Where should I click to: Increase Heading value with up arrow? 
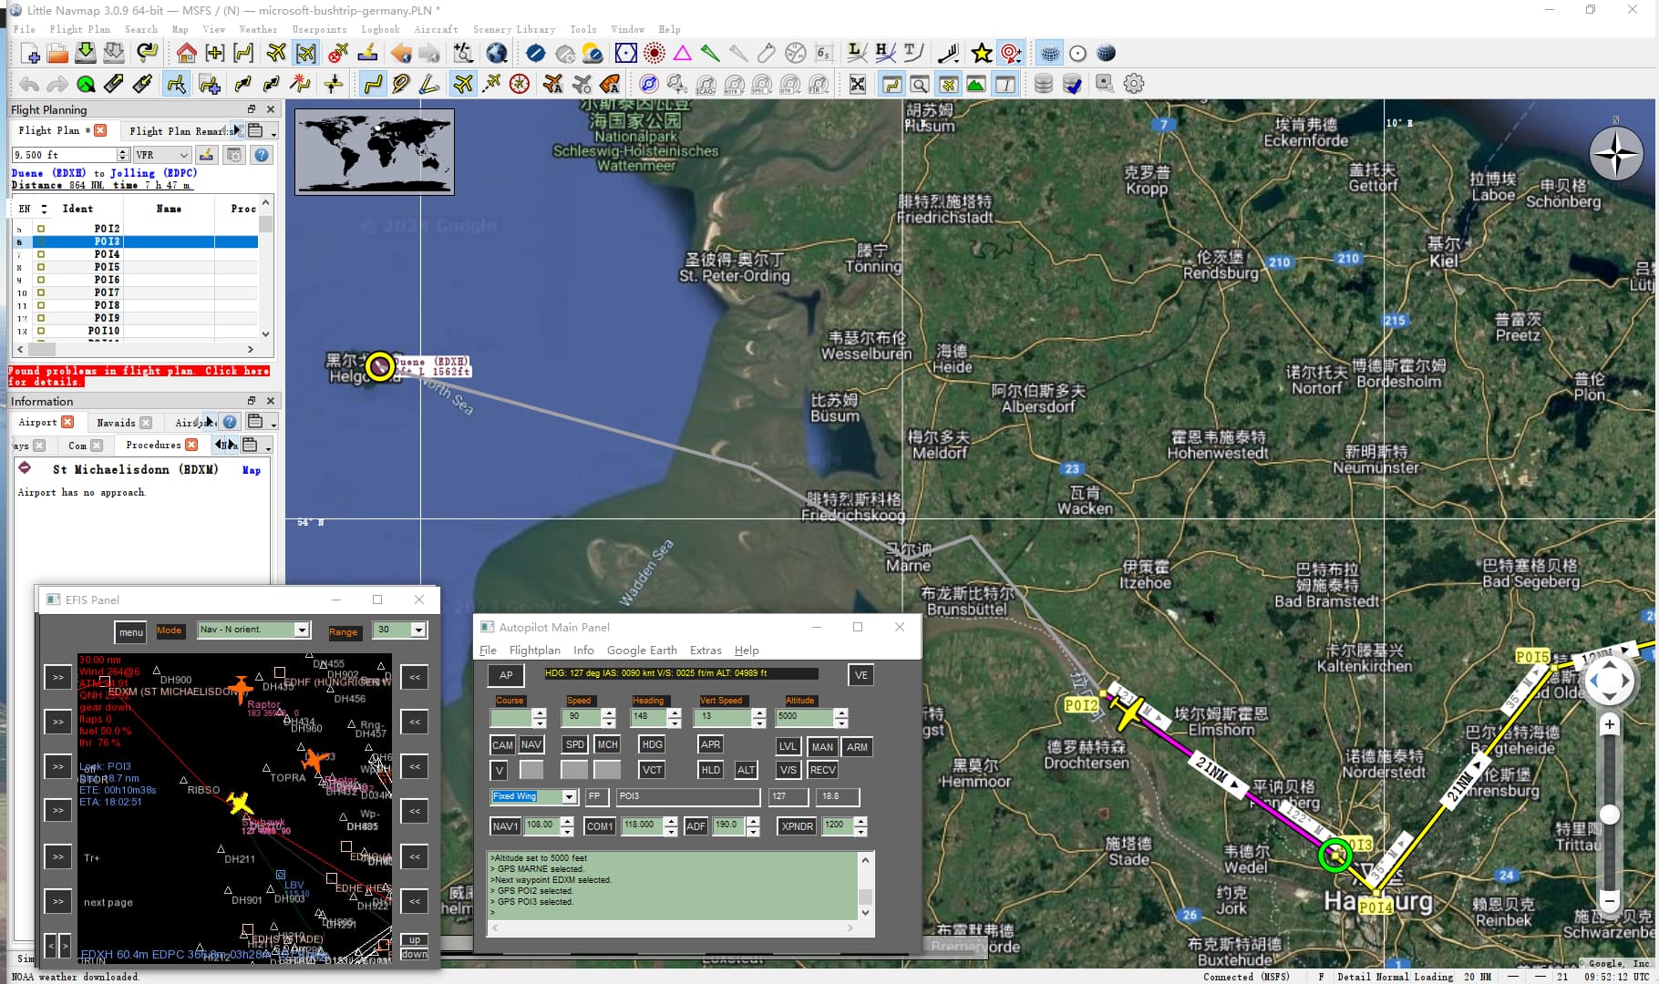pyautogui.click(x=675, y=712)
